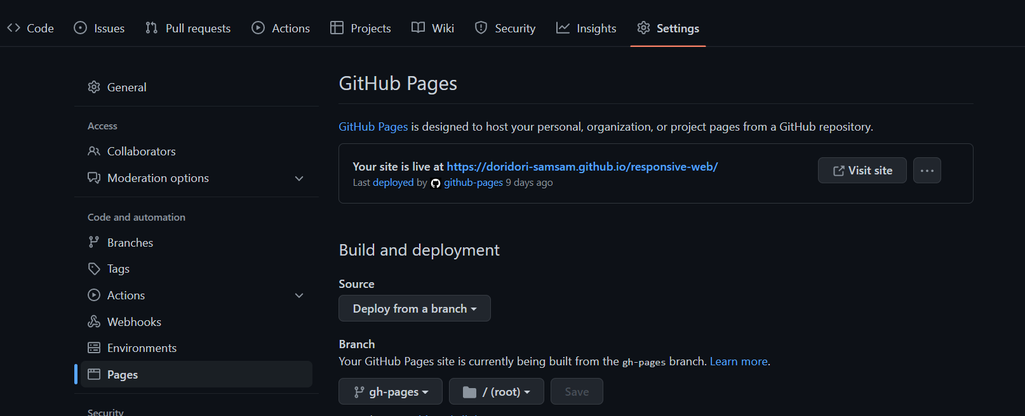1025x416 pixels.
Task: Click the '9 days ago' timestamp
Action: (x=529, y=183)
